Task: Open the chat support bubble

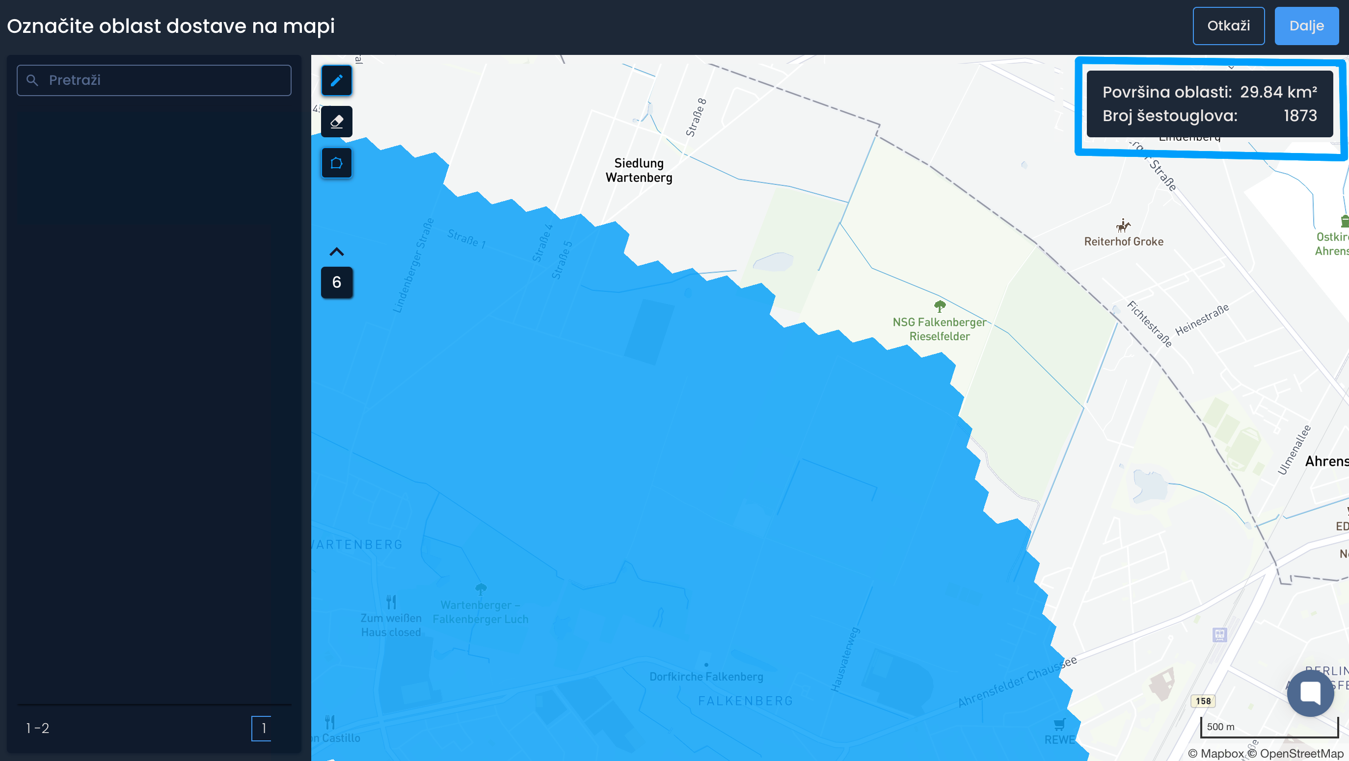Action: [x=1310, y=692]
